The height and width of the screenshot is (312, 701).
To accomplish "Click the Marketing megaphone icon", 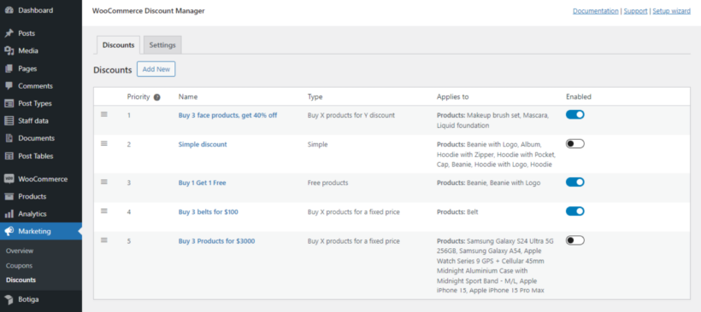I will [x=9, y=231].
